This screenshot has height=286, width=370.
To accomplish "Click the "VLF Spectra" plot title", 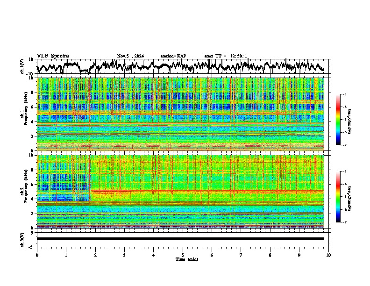I will [x=53, y=56].
